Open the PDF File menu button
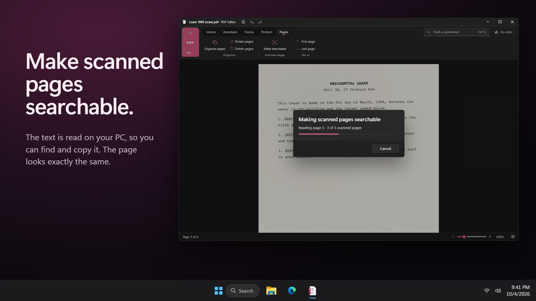Screen dimensions: 536x301 tap(190, 42)
